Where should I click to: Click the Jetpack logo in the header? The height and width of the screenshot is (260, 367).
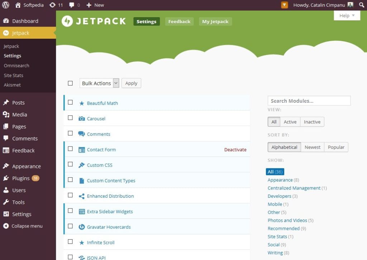[x=94, y=21]
